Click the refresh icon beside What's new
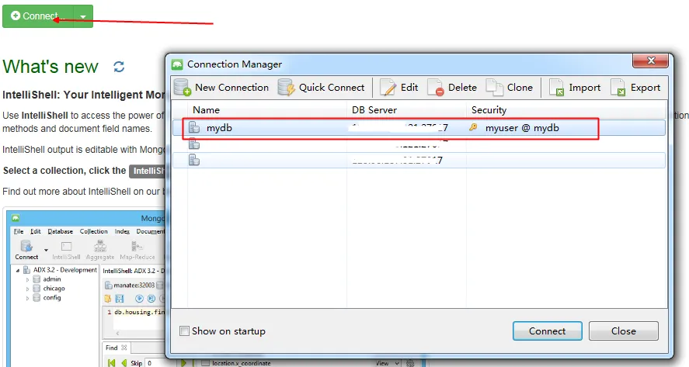The image size is (689, 367). (x=119, y=67)
